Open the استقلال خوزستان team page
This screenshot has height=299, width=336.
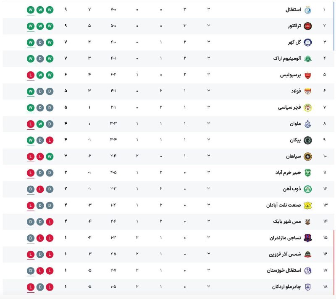[284, 270]
